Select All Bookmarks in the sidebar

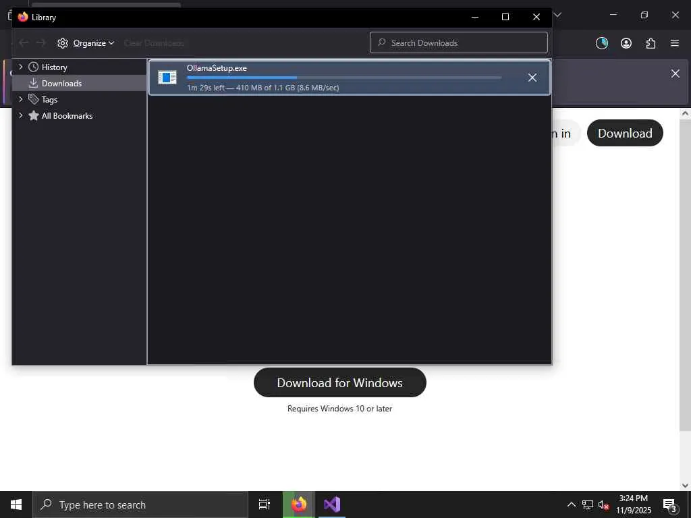coord(67,116)
